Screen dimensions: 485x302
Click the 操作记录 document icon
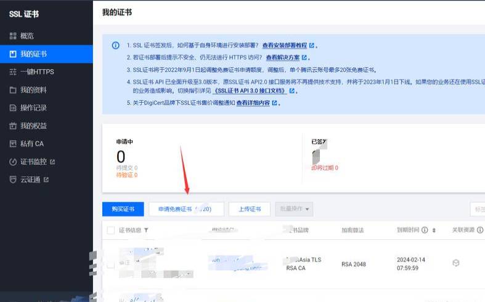[13, 108]
